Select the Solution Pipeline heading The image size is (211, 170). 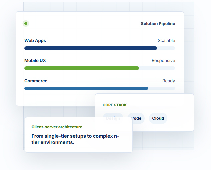point(158,24)
